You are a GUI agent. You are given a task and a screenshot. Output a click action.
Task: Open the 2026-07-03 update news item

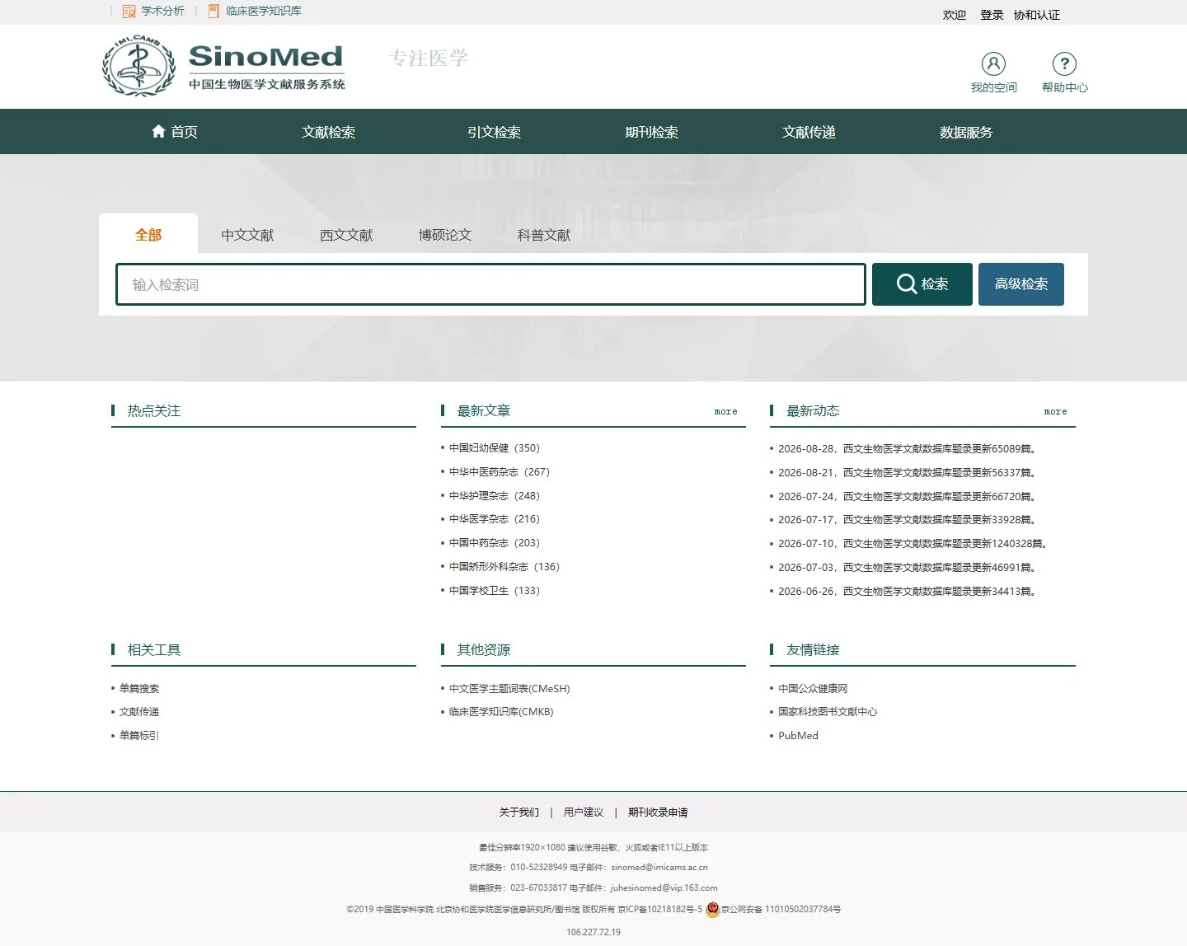908,568
